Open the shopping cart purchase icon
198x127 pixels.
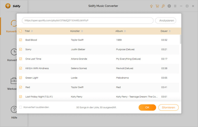(x=157, y=6)
